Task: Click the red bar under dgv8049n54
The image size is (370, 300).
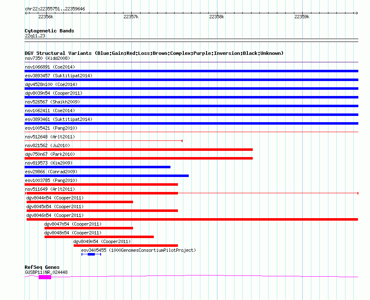Action: click(126, 246)
